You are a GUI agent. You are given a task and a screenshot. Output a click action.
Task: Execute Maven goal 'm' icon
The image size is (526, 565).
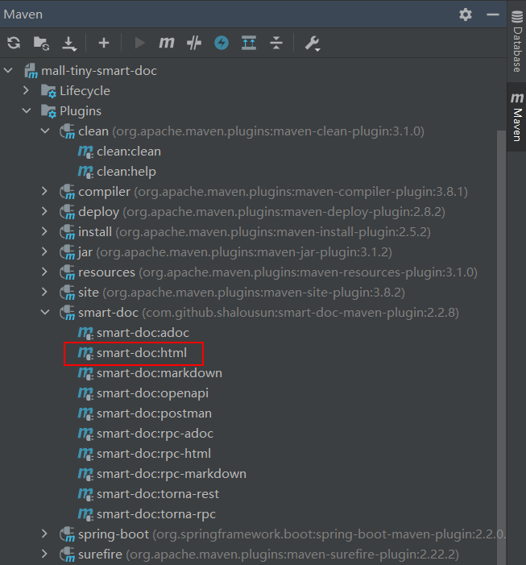[x=167, y=43]
